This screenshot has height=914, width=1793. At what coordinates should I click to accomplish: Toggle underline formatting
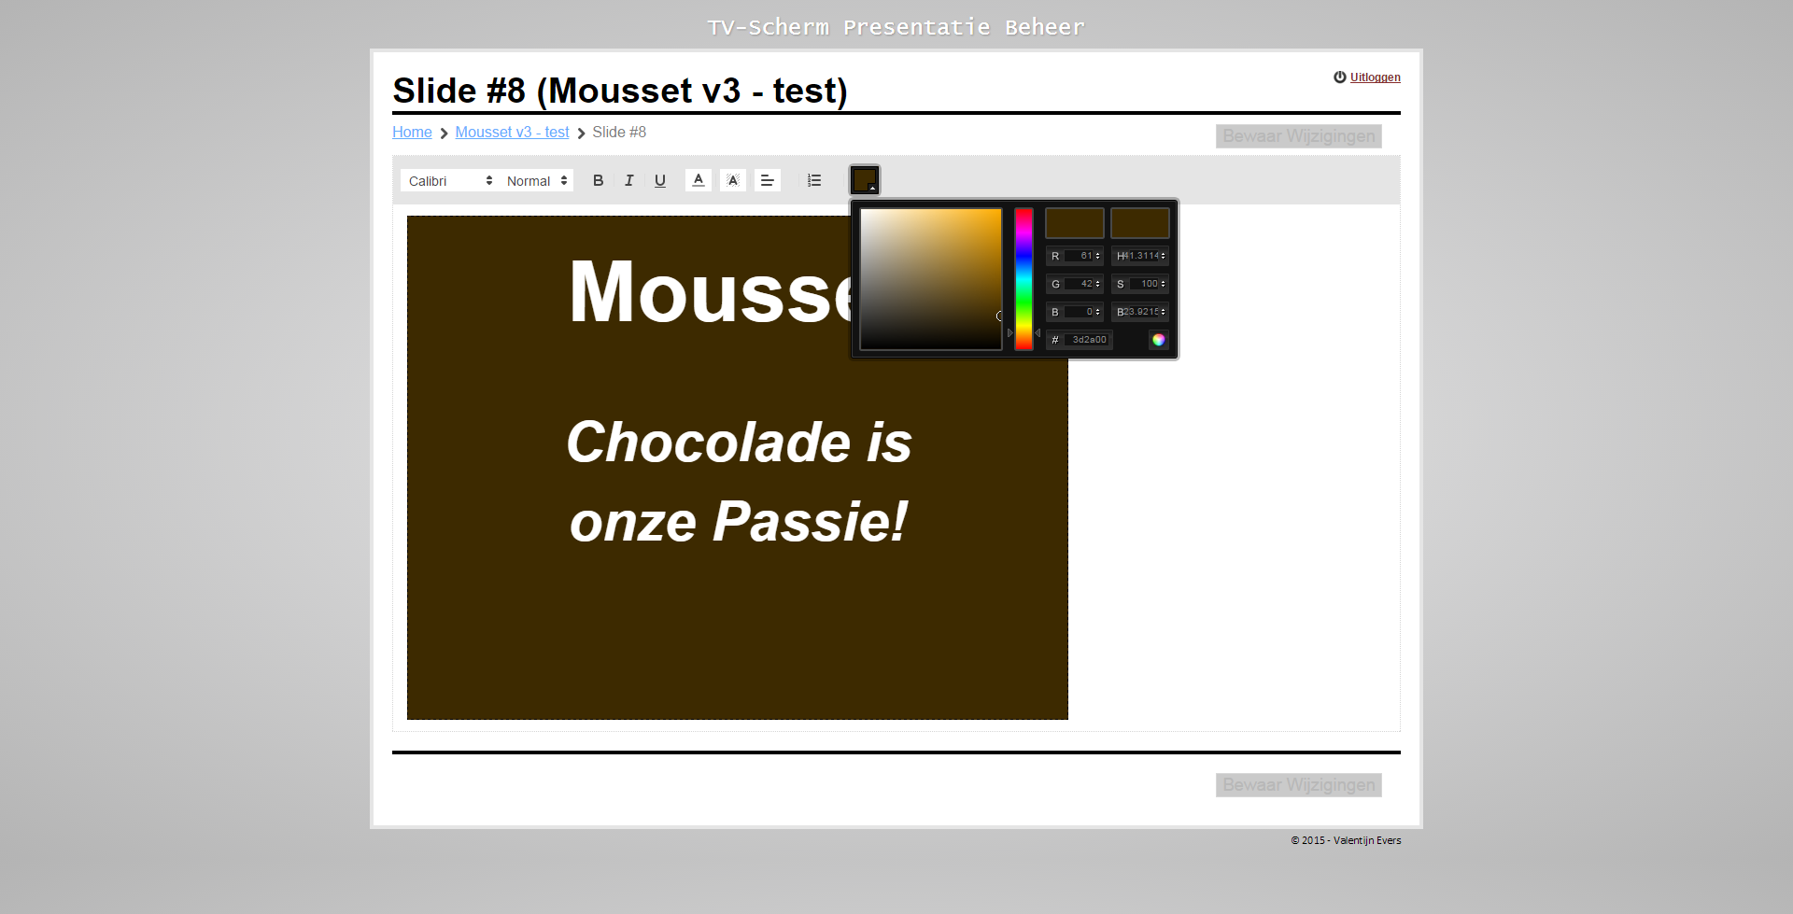point(660,180)
